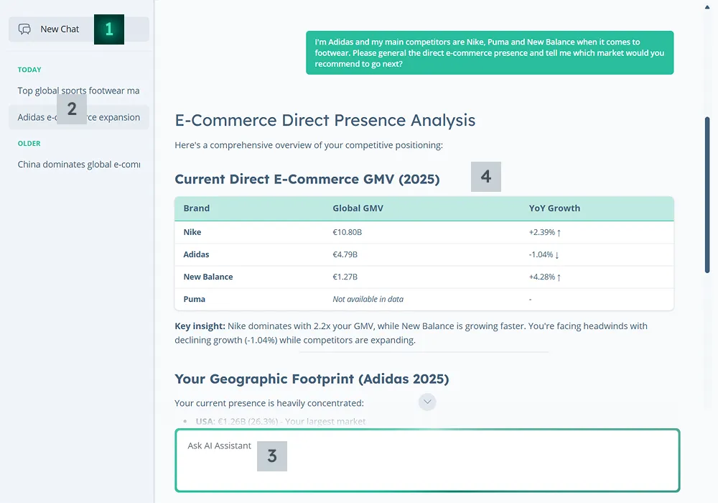
Task: Open the China dominates global e-commerce chat
Action: coord(78,165)
